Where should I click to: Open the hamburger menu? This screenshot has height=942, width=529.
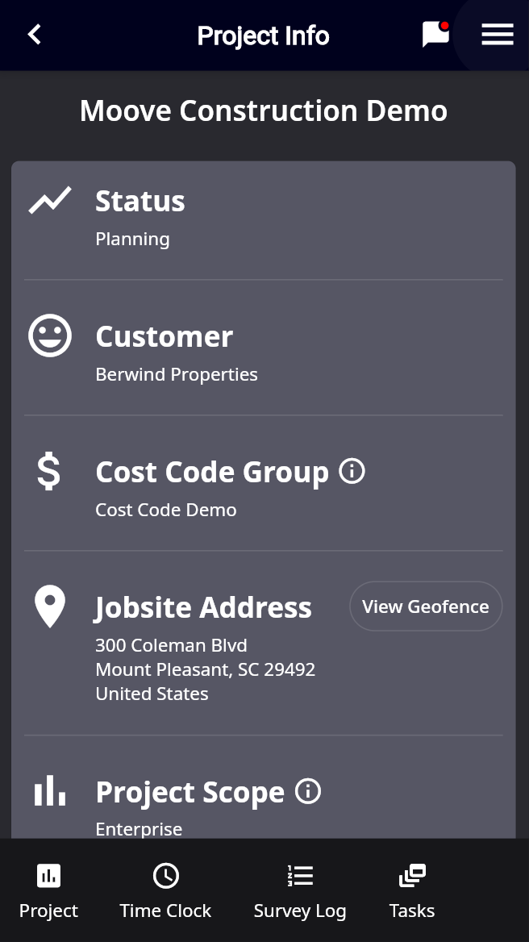tap(497, 35)
